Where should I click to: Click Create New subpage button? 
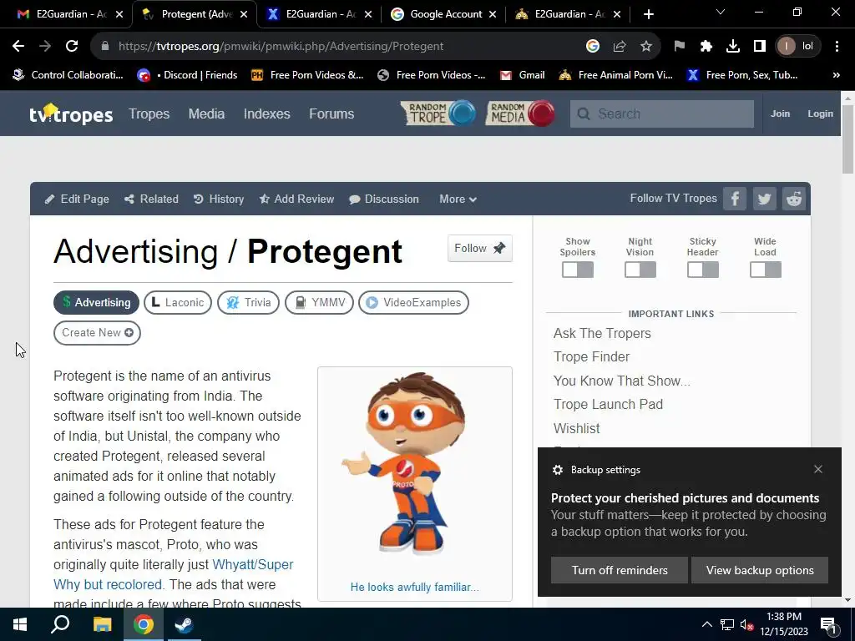[x=97, y=333]
